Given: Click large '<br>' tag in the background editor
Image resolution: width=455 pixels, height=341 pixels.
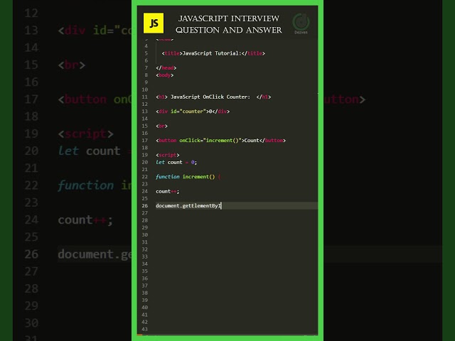Looking at the screenshot, I should click(x=72, y=65).
